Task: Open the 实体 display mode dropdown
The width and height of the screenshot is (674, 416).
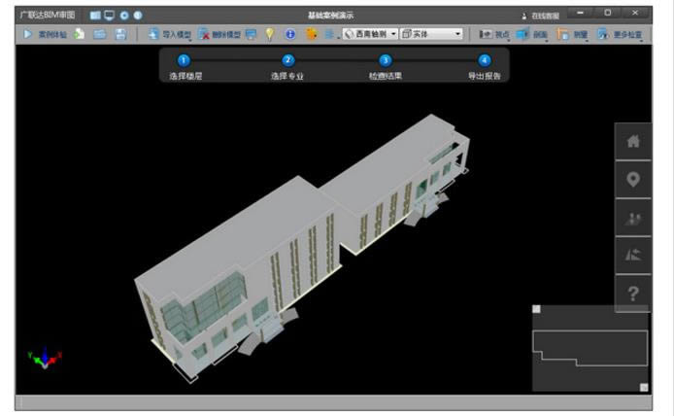Action: pyautogui.click(x=431, y=34)
